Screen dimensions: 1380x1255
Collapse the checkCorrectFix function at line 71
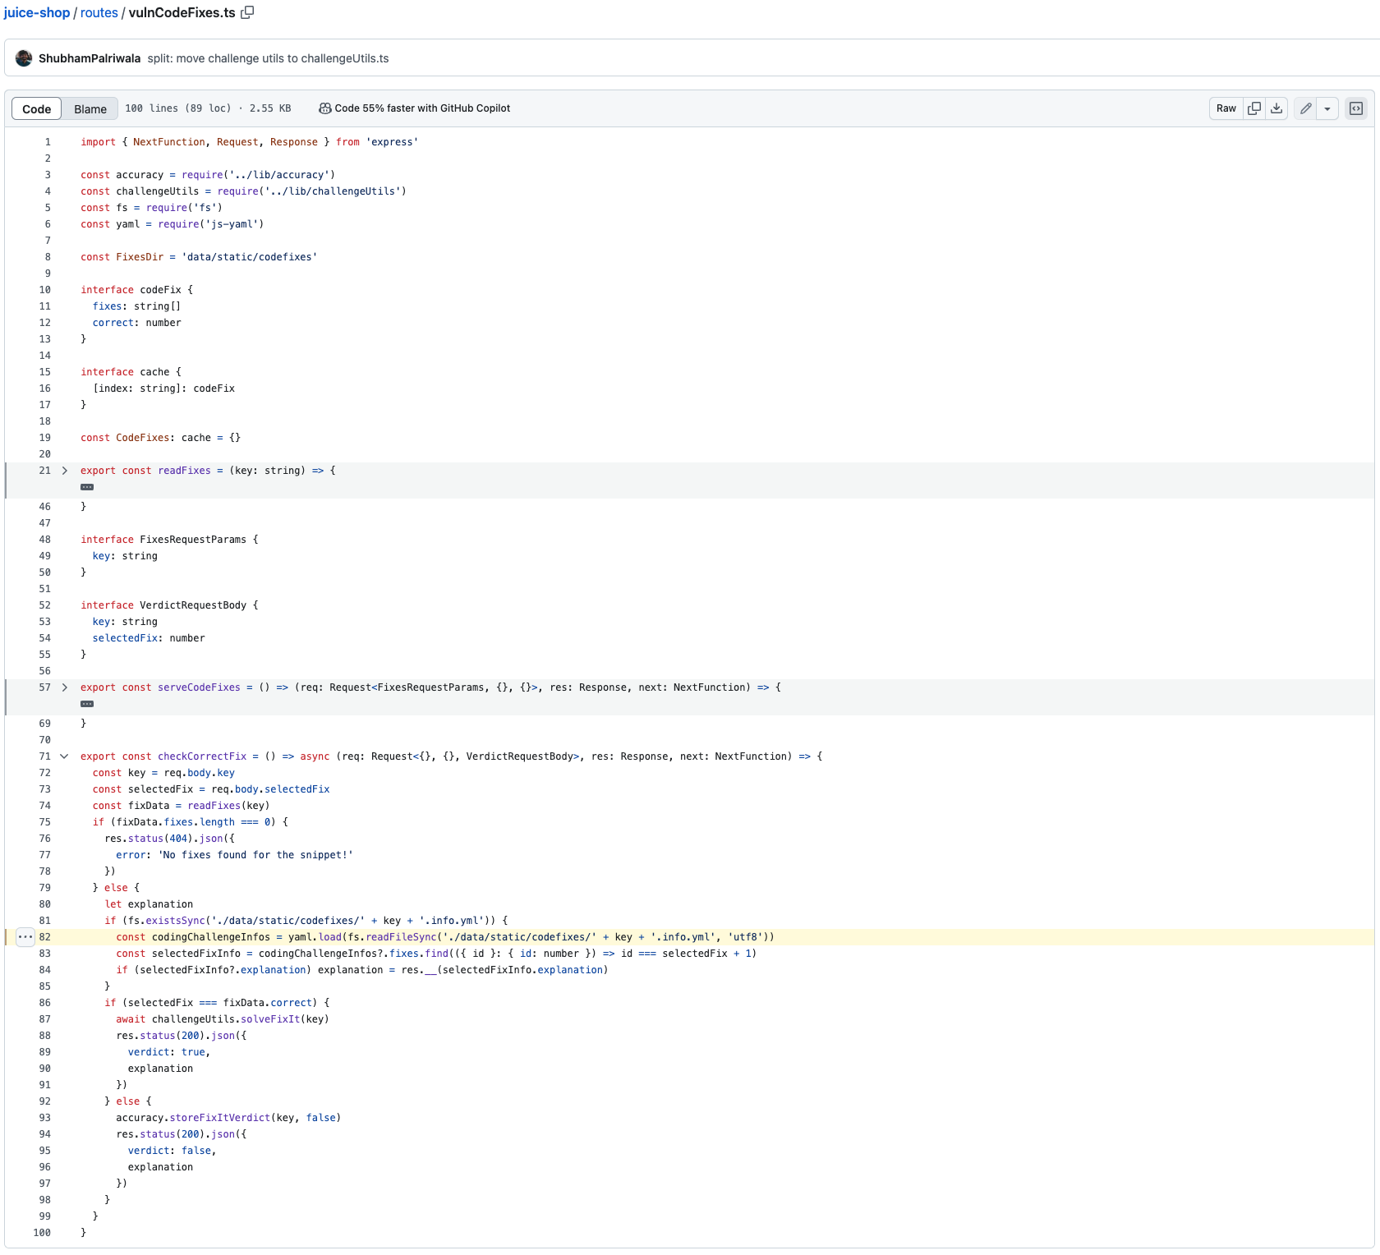[64, 756]
